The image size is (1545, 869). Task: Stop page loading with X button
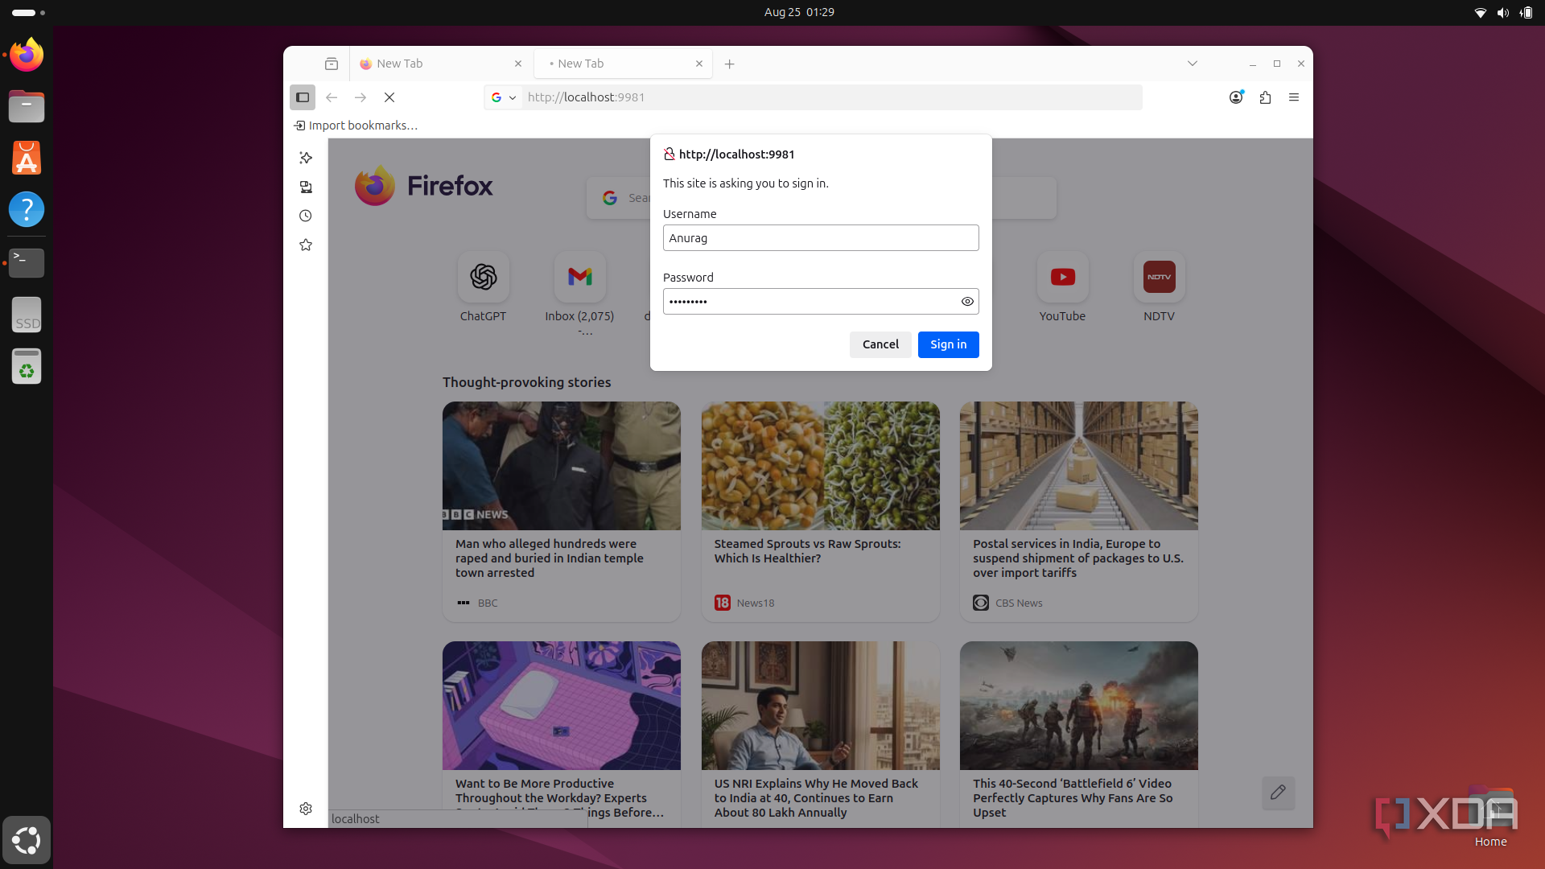tap(389, 97)
